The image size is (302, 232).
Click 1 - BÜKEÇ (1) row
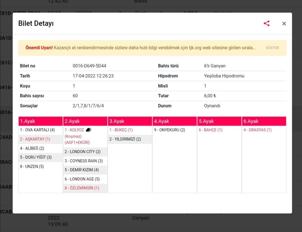130,130
